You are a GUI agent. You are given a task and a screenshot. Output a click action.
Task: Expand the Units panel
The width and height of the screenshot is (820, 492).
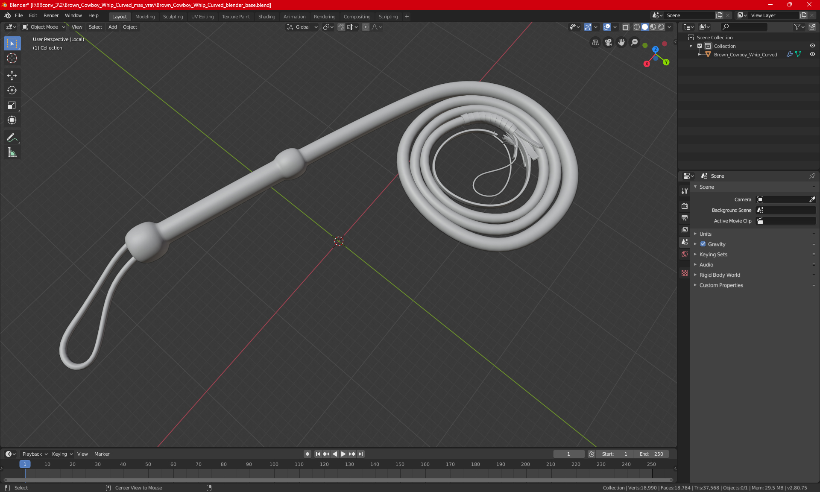tap(705, 234)
